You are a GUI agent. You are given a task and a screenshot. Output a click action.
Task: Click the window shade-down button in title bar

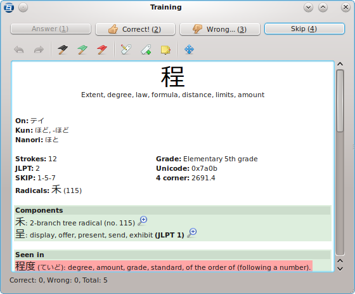(x=308, y=8)
